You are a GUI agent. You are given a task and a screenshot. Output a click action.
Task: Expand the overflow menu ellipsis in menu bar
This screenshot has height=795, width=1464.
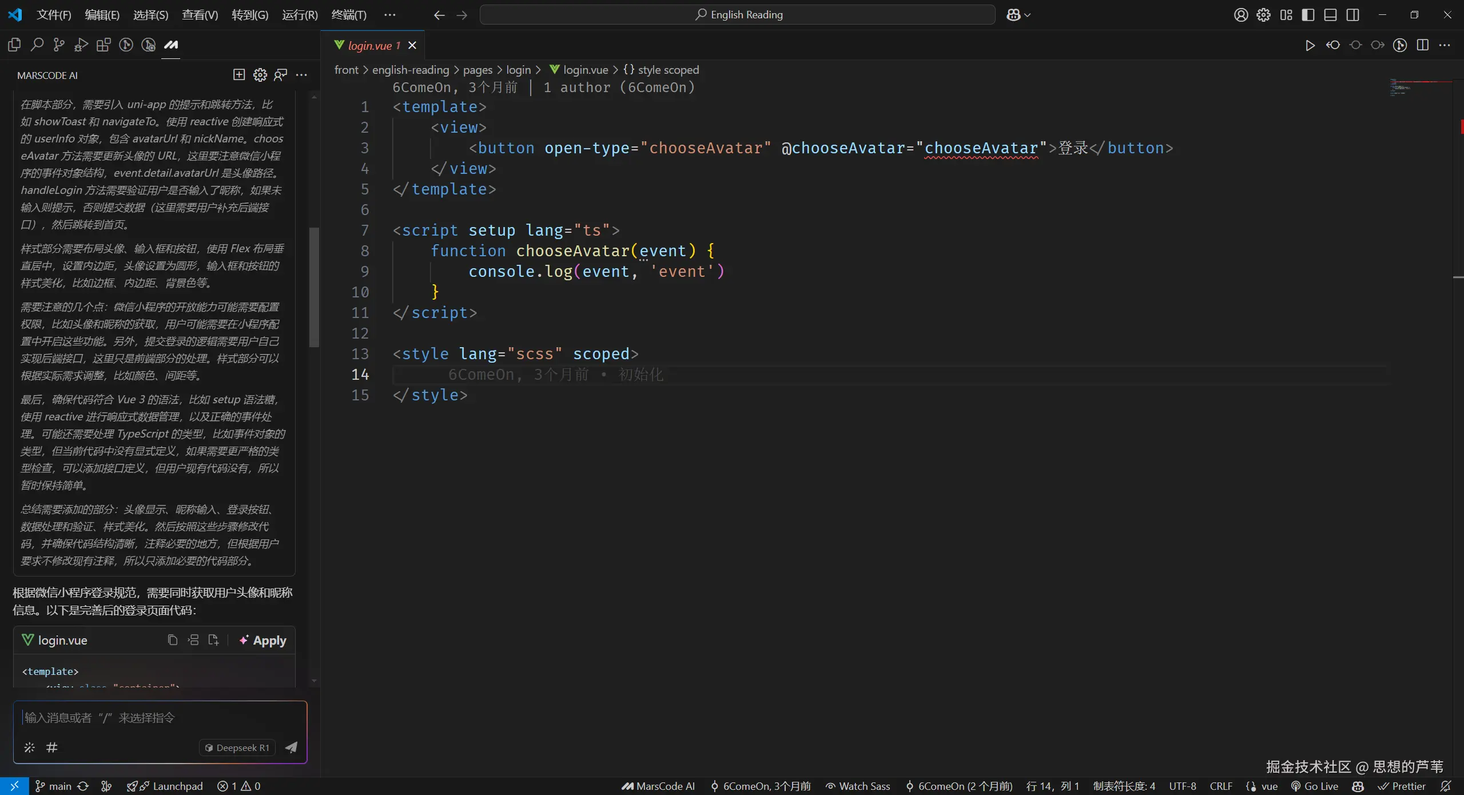pyautogui.click(x=389, y=15)
